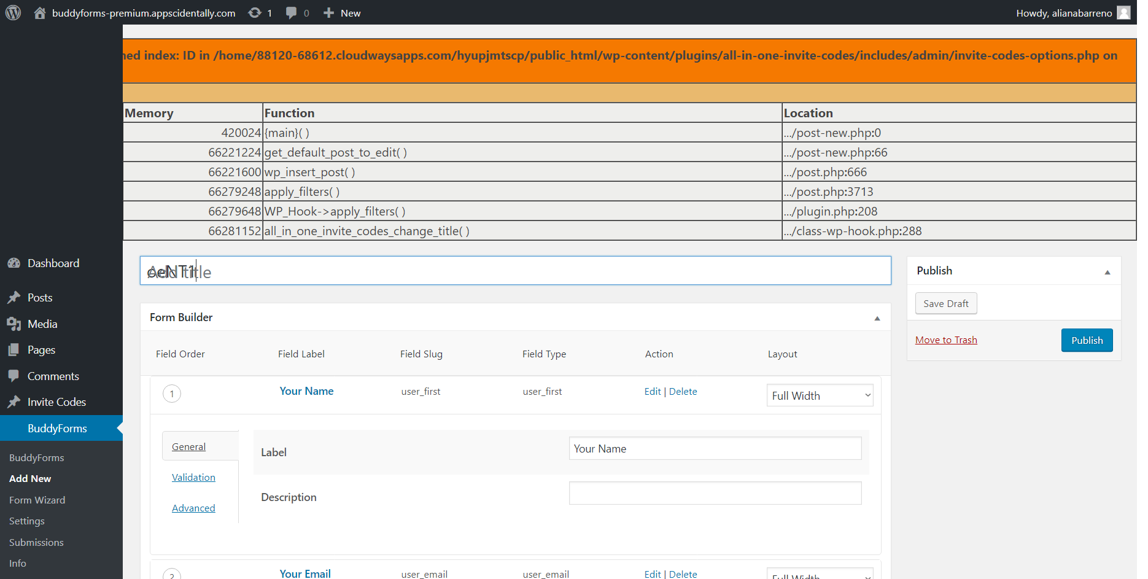Collapse the Publish panel chevron

point(1108,271)
